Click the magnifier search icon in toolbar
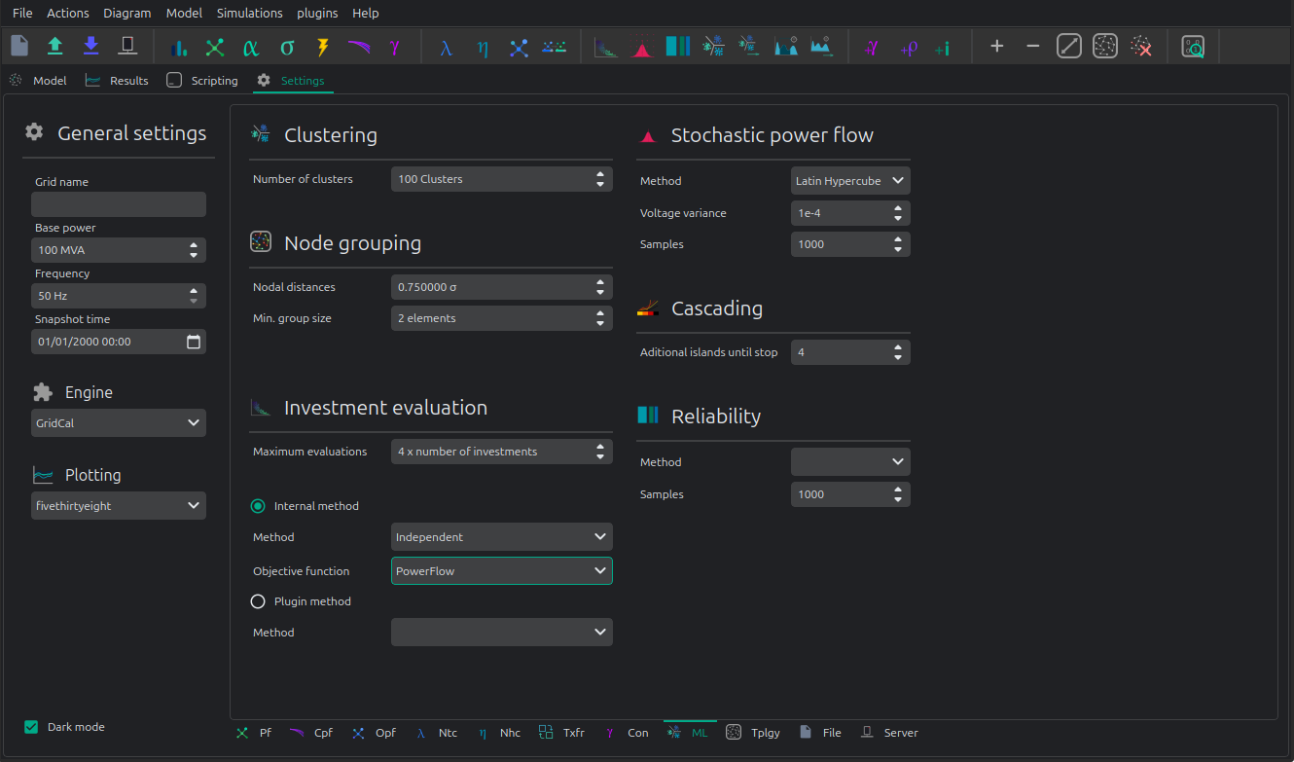 pyautogui.click(x=1193, y=47)
